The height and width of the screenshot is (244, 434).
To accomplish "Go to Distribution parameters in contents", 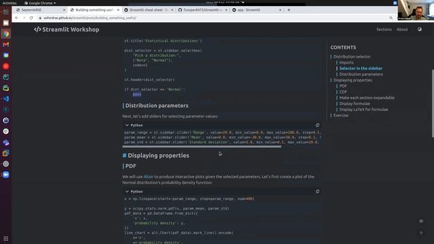I will (361, 74).
